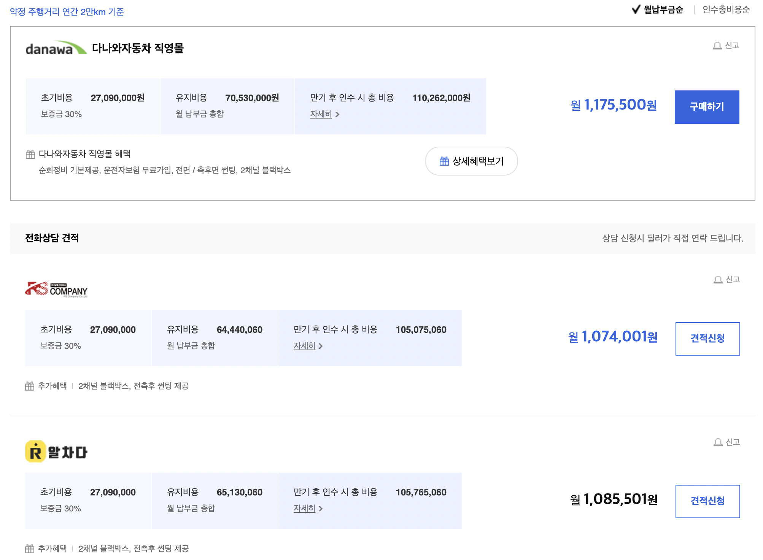Click 알차다 monthly price 1,085,501원
Screen dimensions: 763x560
click(614, 500)
